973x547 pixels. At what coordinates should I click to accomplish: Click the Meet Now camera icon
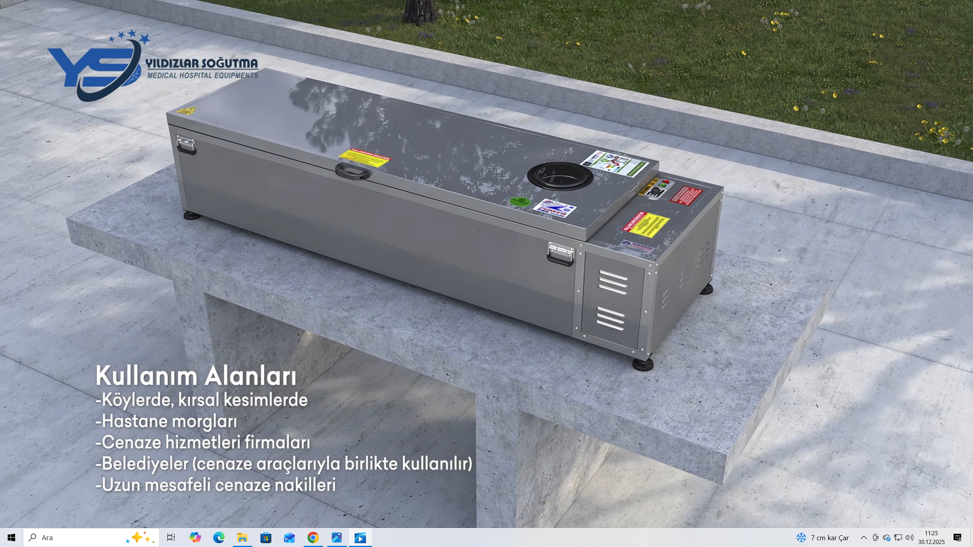click(x=875, y=538)
